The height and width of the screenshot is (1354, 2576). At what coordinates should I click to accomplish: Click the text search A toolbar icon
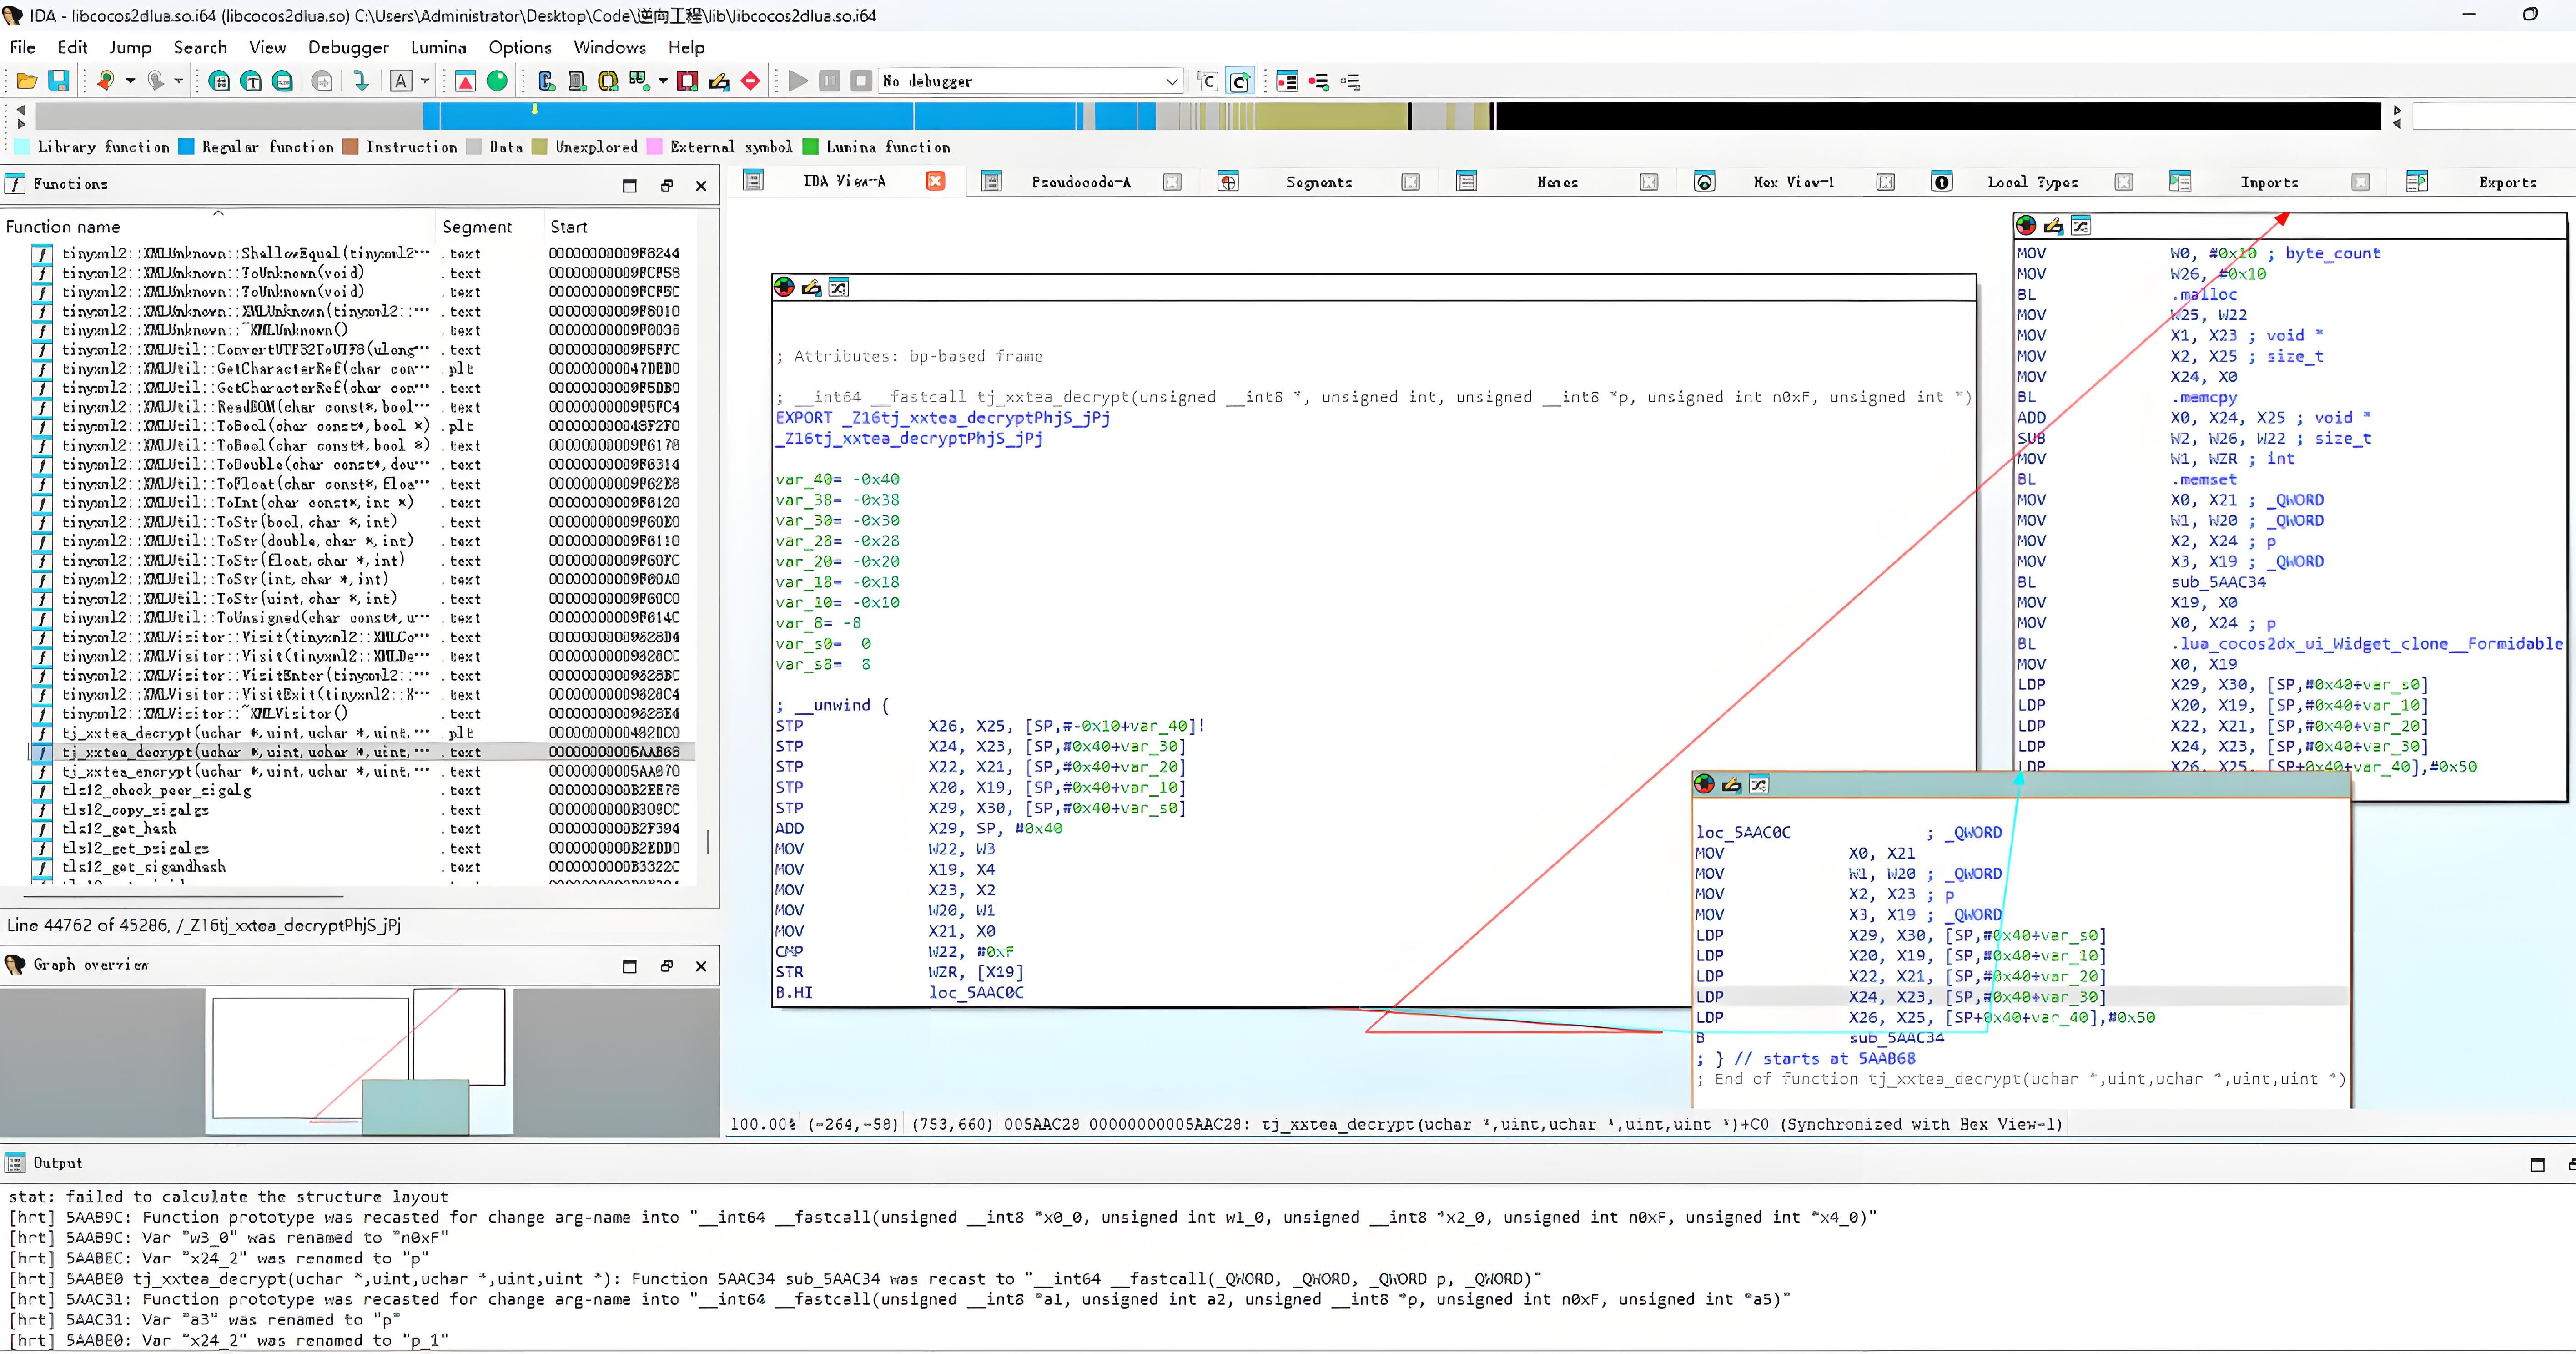(401, 81)
